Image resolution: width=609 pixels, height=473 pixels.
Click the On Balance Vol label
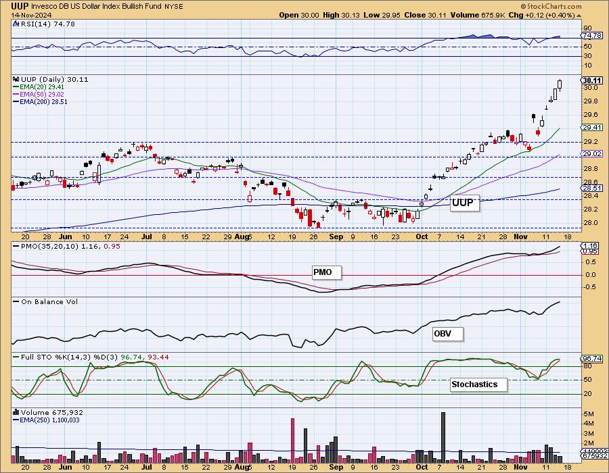click(49, 302)
